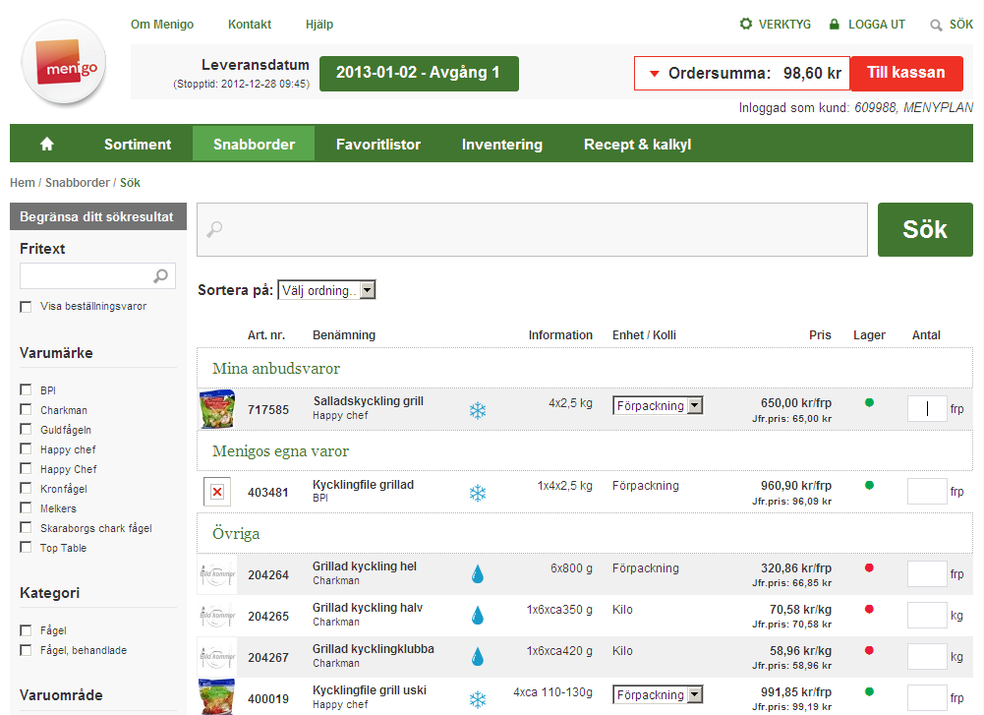The width and height of the screenshot is (984, 715).
Task: Click chilled drop icon for Grillad kyckling halv
Action: coord(478,616)
